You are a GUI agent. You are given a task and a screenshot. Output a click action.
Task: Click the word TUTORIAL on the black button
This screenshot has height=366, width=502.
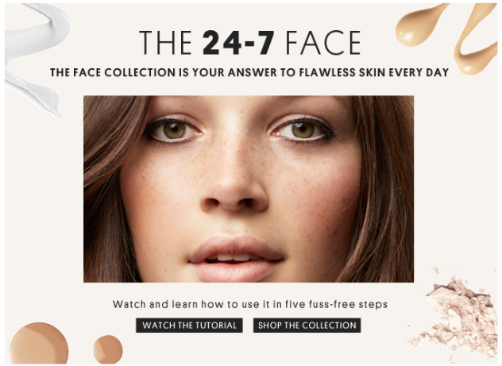[216, 326]
